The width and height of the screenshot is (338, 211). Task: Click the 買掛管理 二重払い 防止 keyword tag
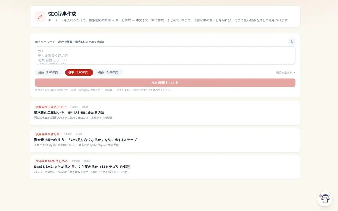click(x=51, y=107)
